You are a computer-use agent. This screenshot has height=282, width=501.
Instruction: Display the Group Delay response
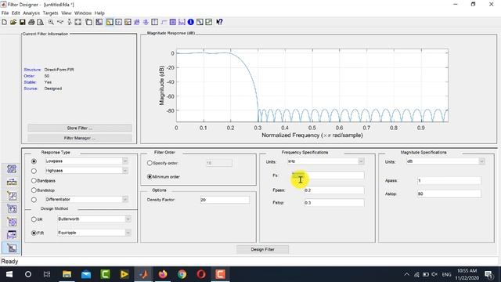point(137,22)
